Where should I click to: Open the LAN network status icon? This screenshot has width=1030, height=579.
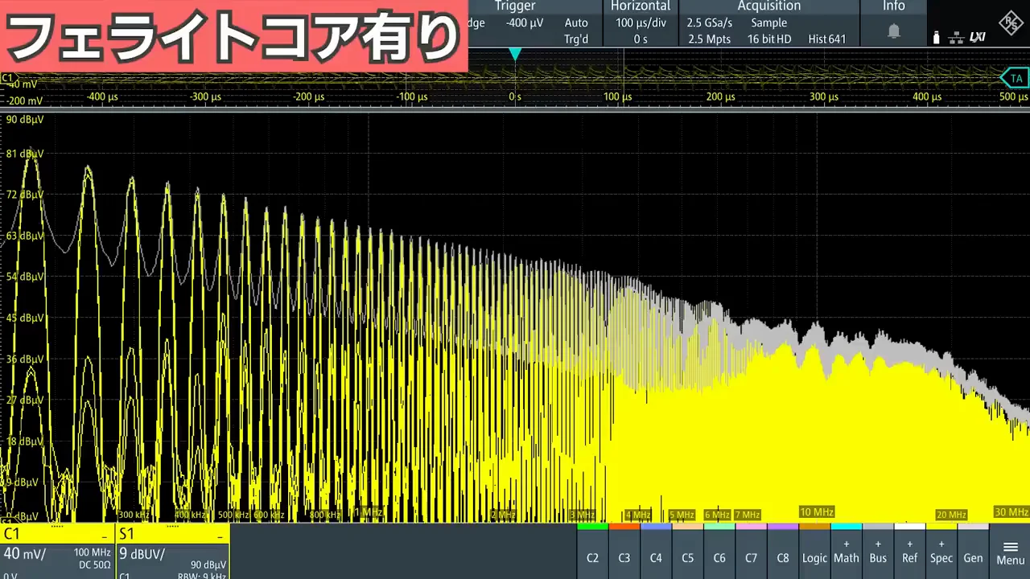click(957, 37)
